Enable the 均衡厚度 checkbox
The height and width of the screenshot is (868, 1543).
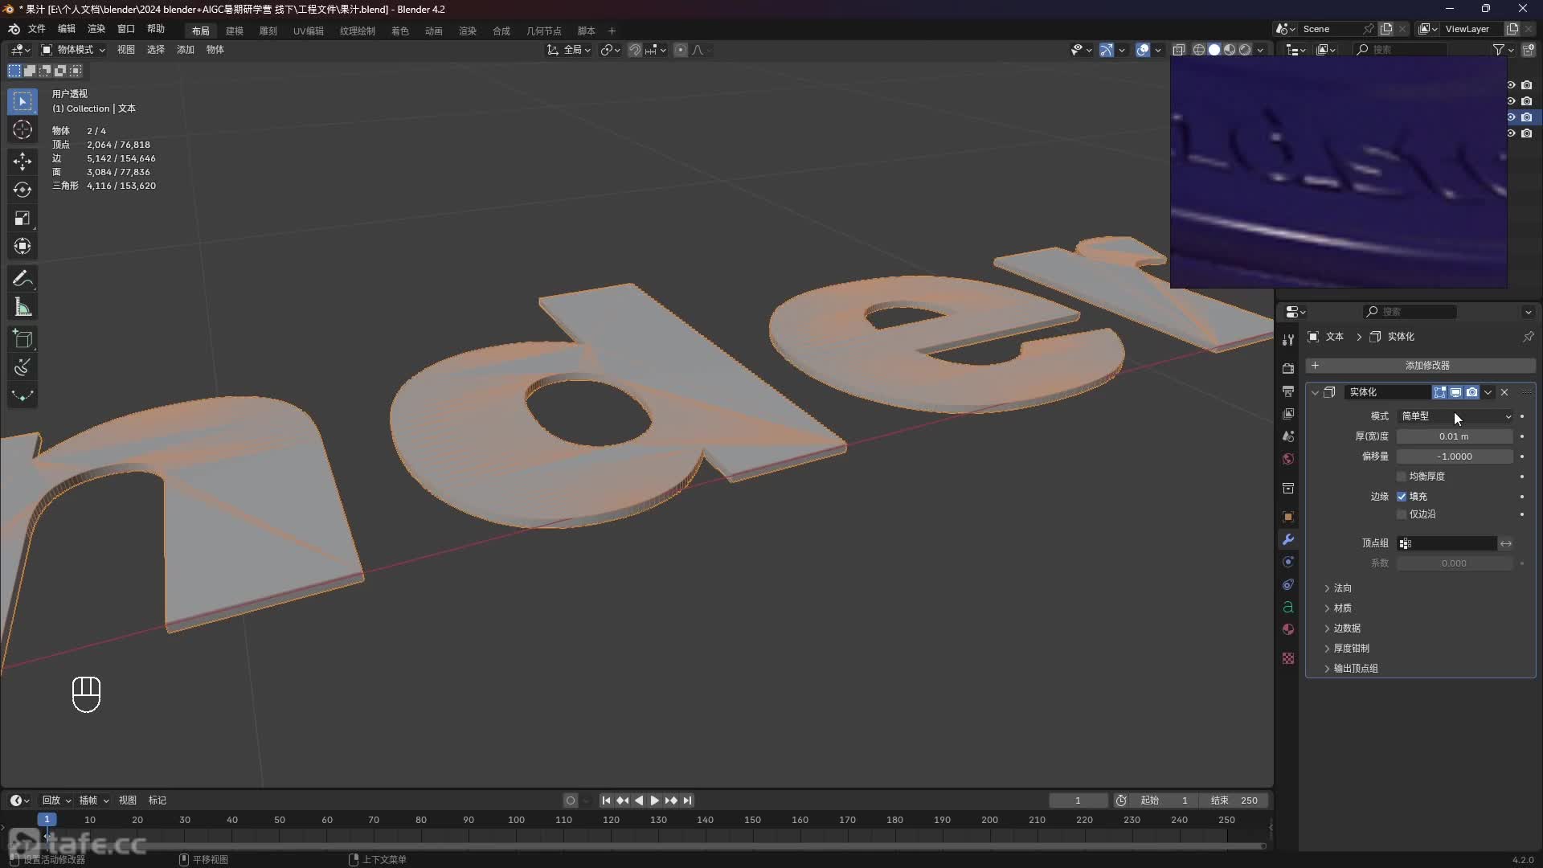click(1402, 477)
